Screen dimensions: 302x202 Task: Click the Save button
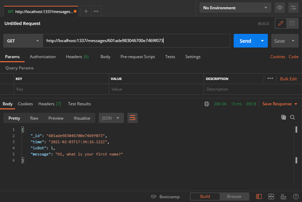click(279, 41)
